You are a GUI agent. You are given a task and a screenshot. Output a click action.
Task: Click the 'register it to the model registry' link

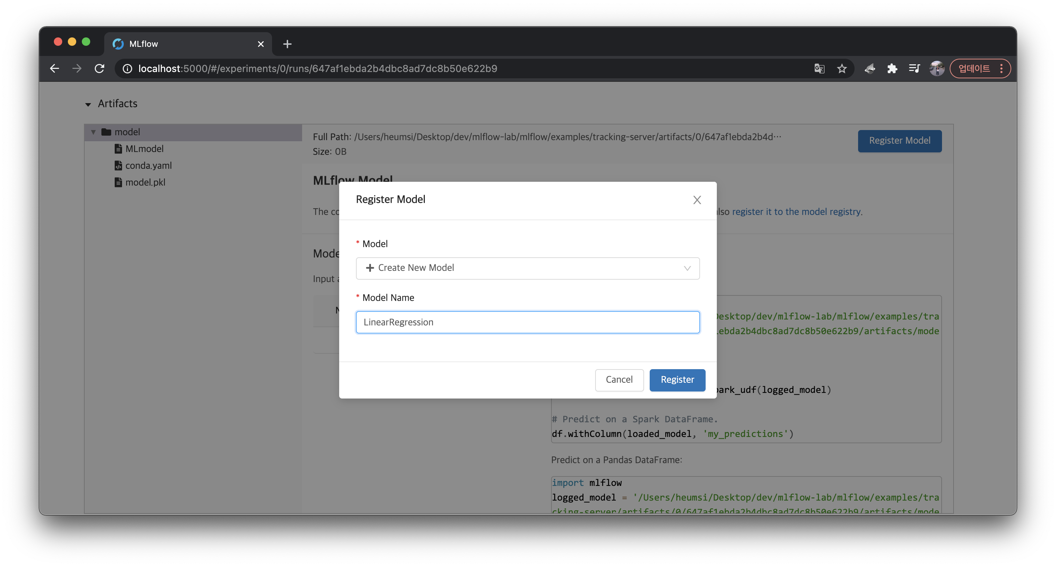click(796, 212)
